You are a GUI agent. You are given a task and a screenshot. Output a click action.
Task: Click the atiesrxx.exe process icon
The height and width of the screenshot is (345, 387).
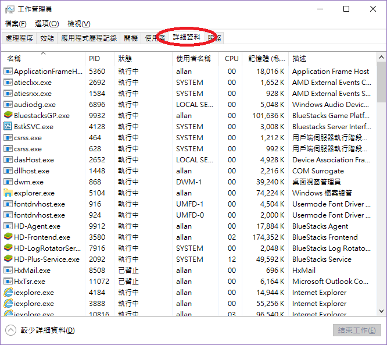8,94
